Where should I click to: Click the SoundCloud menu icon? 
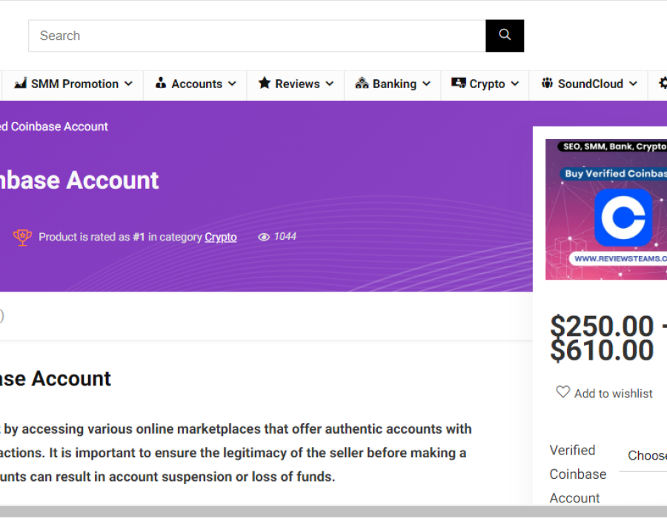(547, 84)
